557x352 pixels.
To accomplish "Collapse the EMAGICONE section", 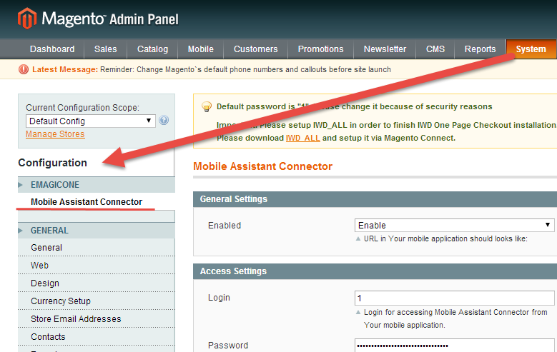I will [x=97, y=184].
